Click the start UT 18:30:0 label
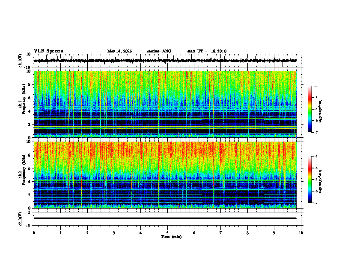 pos(207,51)
